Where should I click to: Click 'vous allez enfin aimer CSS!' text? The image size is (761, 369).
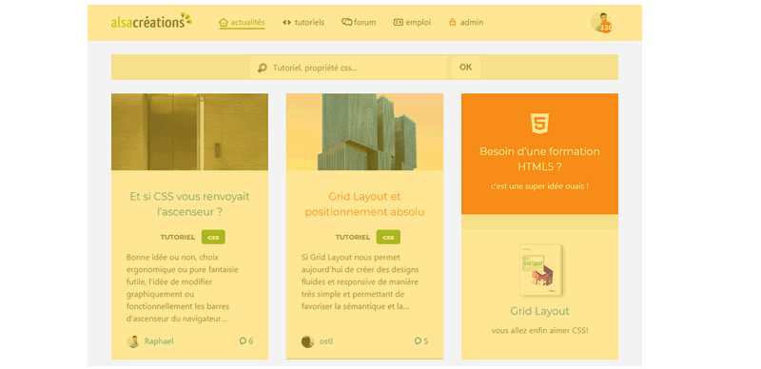coord(539,331)
